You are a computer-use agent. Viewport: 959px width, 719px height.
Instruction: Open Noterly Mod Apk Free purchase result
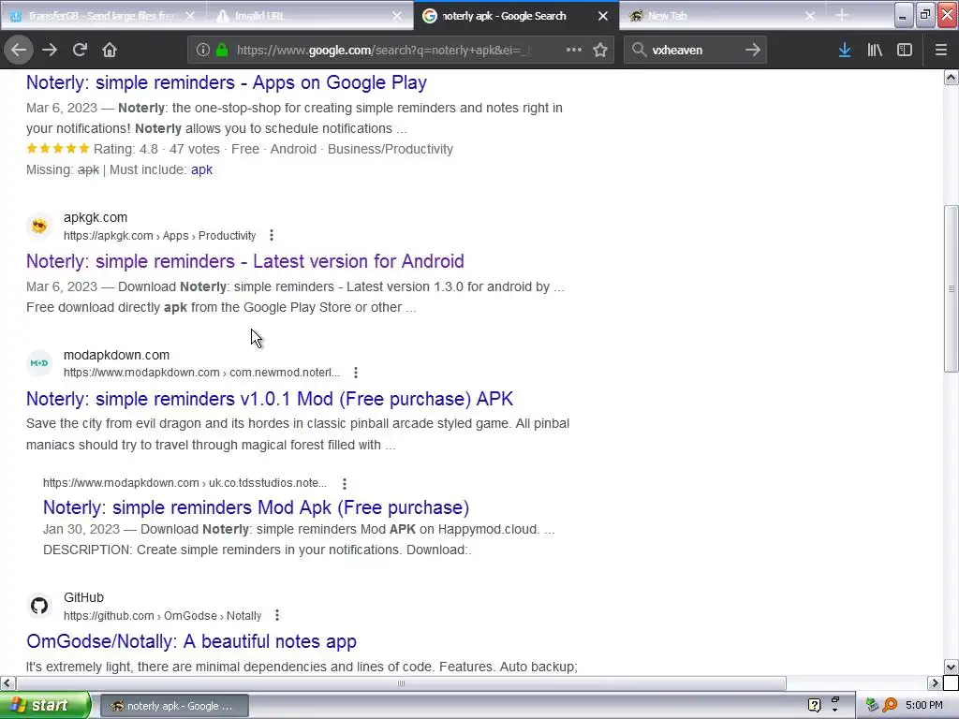(256, 507)
